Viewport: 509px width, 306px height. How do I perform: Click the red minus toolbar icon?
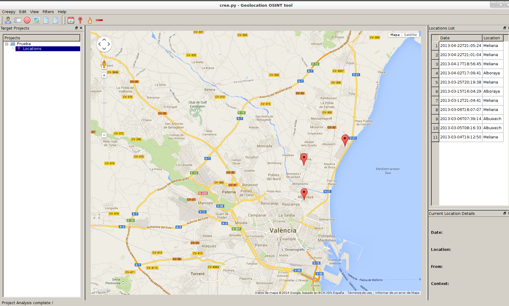click(x=99, y=20)
